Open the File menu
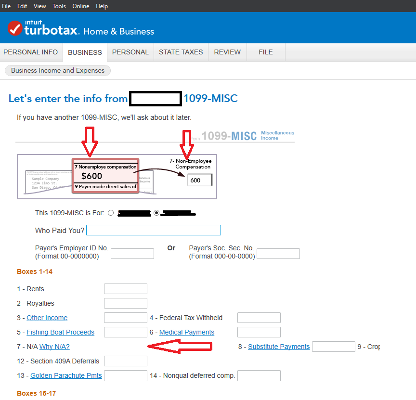The image size is (416, 400). click(6, 6)
